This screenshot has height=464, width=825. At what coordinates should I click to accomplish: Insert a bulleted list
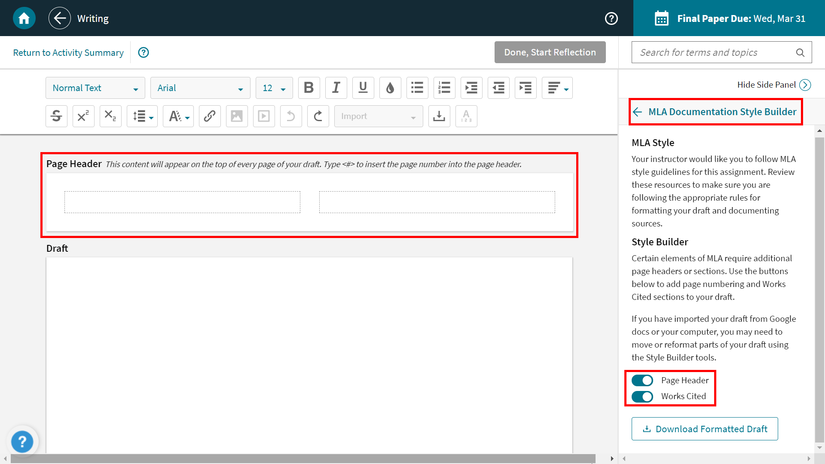(x=417, y=88)
